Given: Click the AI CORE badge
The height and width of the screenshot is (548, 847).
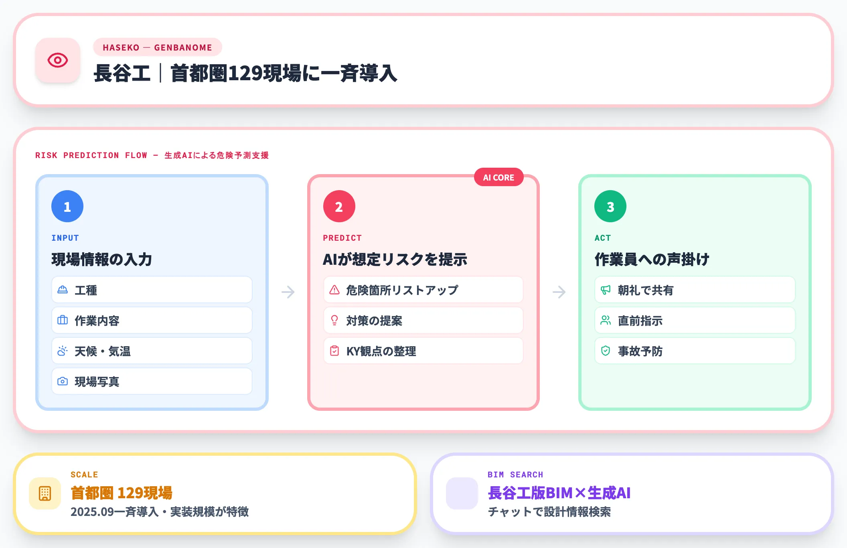Looking at the screenshot, I should pyautogui.click(x=498, y=177).
